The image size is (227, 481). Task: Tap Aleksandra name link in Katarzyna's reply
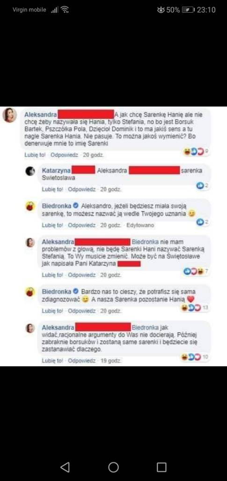point(112,170)
